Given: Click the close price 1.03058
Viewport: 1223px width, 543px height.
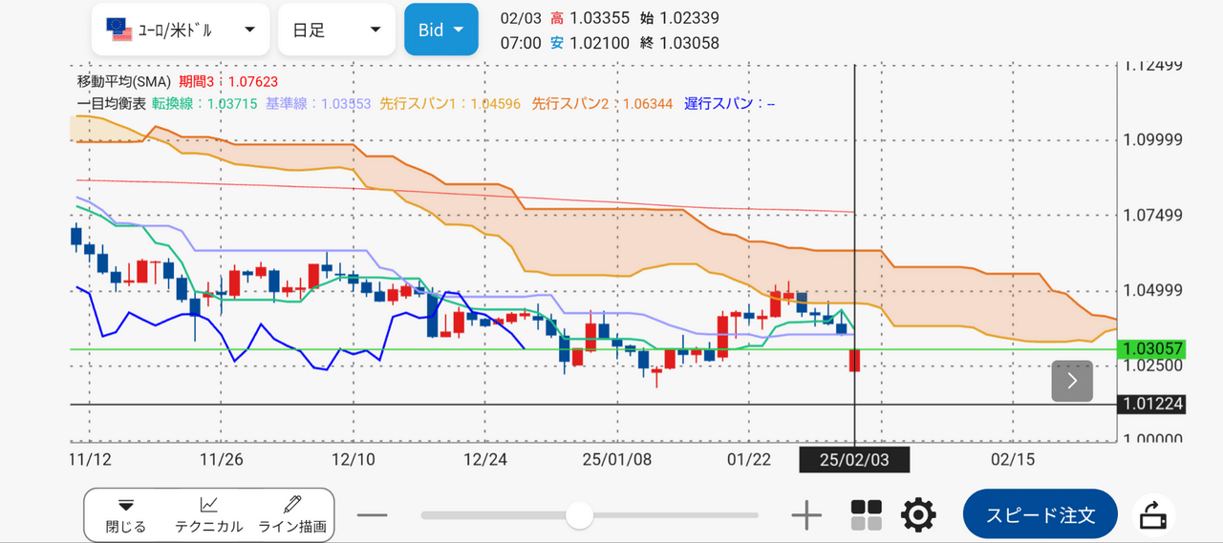Looking at the screenshot, I should (x=690, y=43).
